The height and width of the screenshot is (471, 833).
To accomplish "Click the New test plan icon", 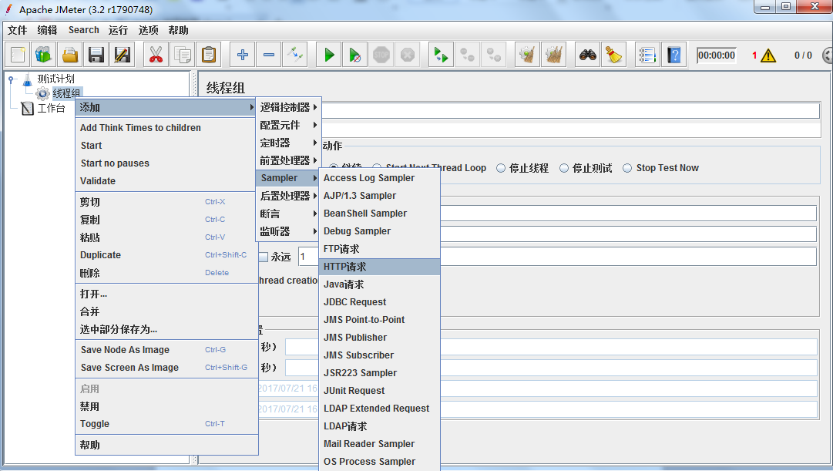I will tap(18, 55).
